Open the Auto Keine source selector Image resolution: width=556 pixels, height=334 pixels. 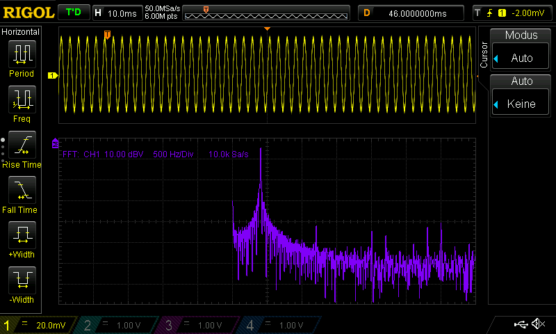pyautogui.click(x=521, y=96)
